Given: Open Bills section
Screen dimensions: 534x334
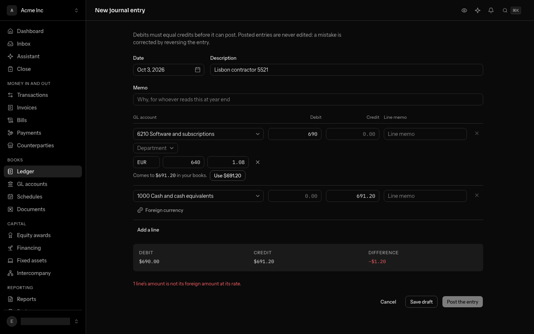Looking at the screenshot, I should pyautogui.click(x=43, y=120).
